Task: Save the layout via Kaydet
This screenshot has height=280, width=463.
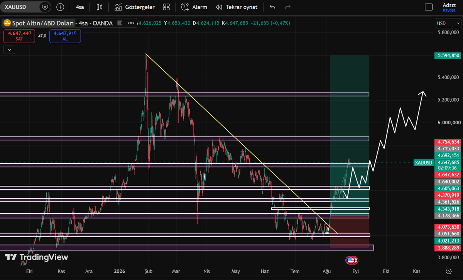Action: (x=449, y=10)
